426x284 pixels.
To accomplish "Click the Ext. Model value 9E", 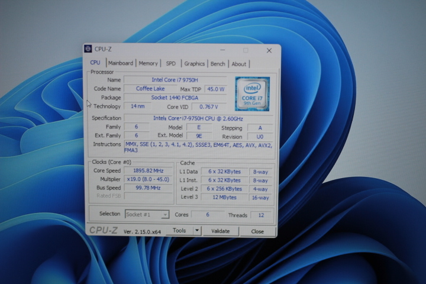I will click(199, 136).
